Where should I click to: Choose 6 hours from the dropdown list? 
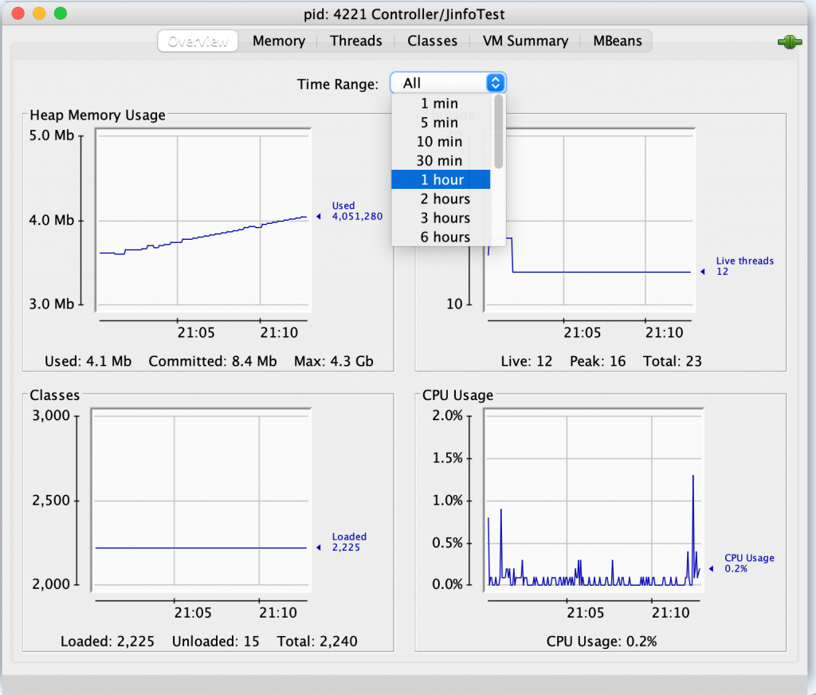(x=440, y=237)
